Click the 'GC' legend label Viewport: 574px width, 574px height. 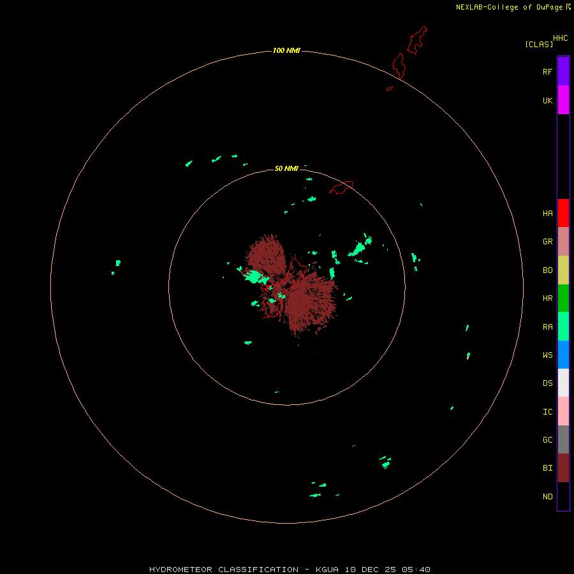(x=547, y=440)
